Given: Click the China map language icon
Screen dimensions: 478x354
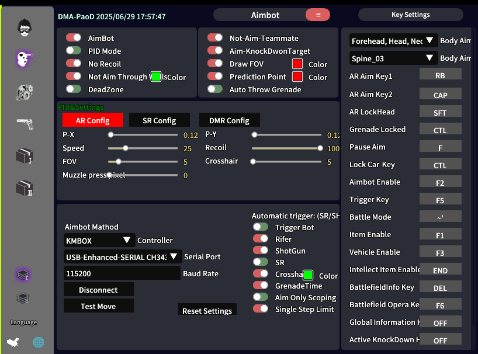Looking at the screenshot, I should 13,342.
